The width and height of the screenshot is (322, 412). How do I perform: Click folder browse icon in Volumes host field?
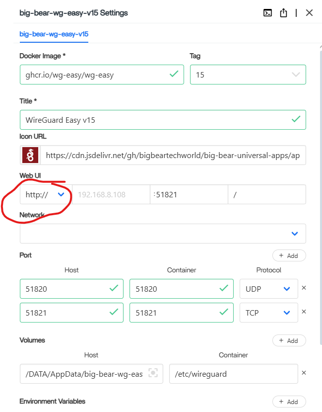coord(153,374)
